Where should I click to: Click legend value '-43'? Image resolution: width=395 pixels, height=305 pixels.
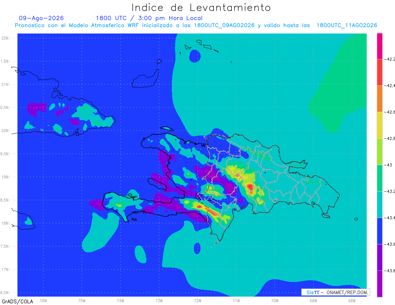[388, 165]
